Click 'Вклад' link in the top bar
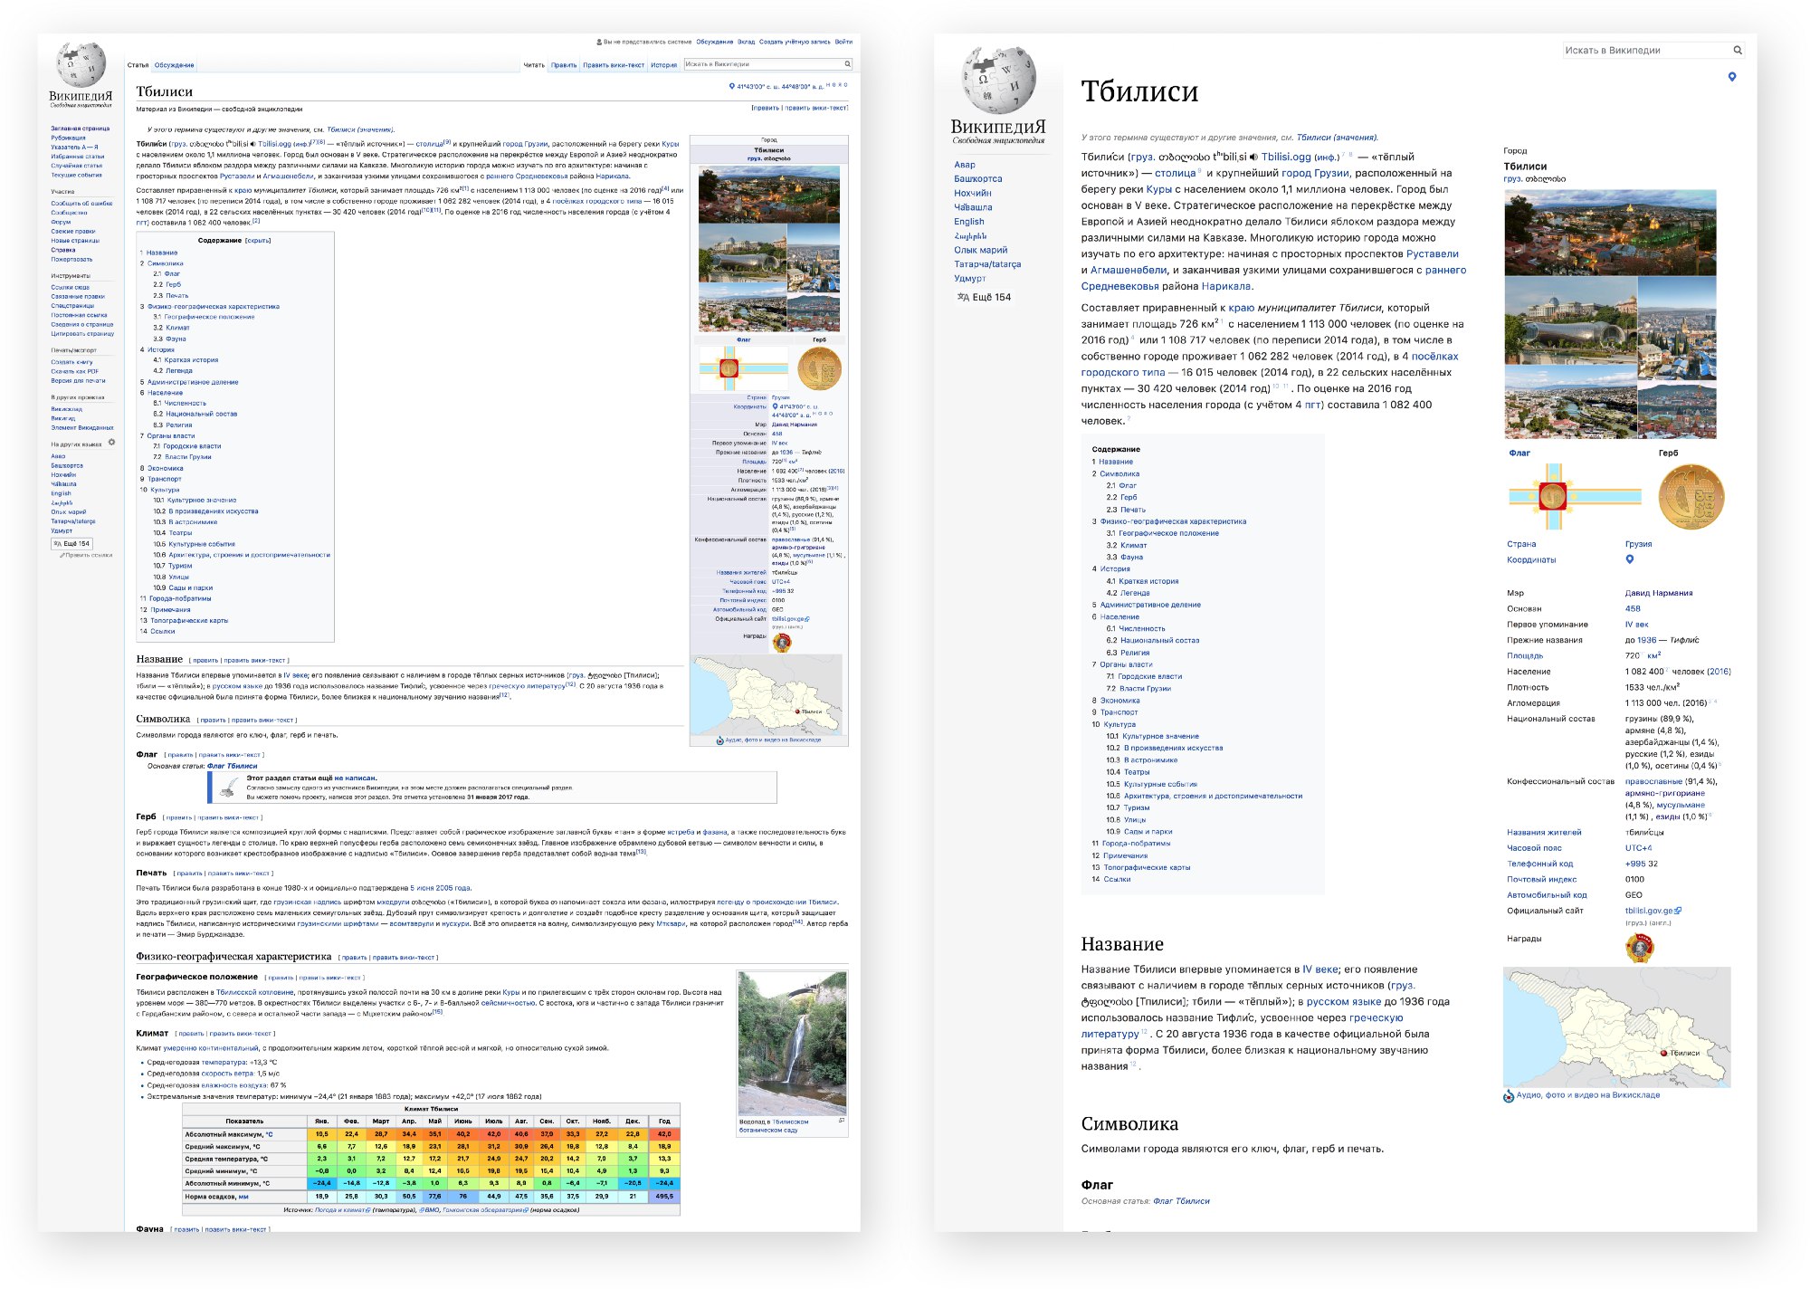 746,42
